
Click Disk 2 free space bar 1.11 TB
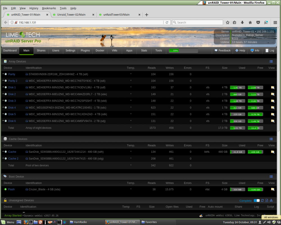pyautogui.click(x=255, y=94)
